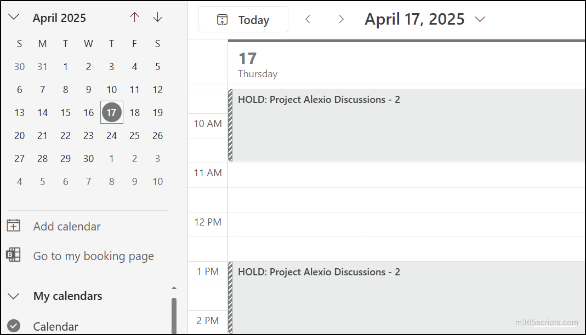Click the checkmark circle beside Calendar
Image resolution: width=586 pixels, height=335 pixels.
[x=13, y=326]
